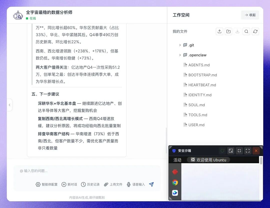The width and height of the screenshot is (270, 208).
Task: Start a 新对话 new conversation
Action: (x=69, y=185)
